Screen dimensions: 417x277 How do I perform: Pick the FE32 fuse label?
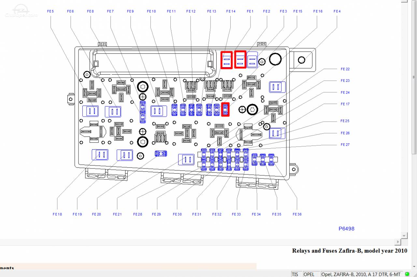click(x=217, y=214)
